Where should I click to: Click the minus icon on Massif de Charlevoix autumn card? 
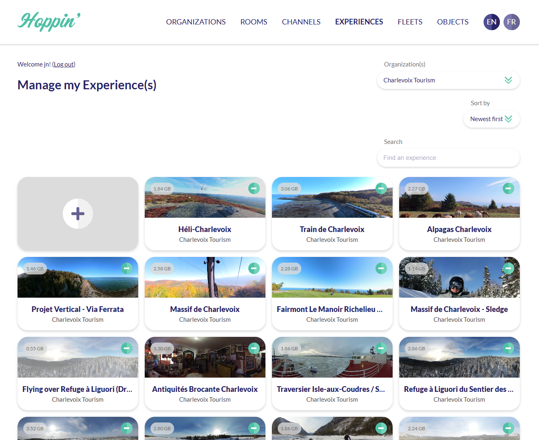pyautogui.click(x=254, y=268)
